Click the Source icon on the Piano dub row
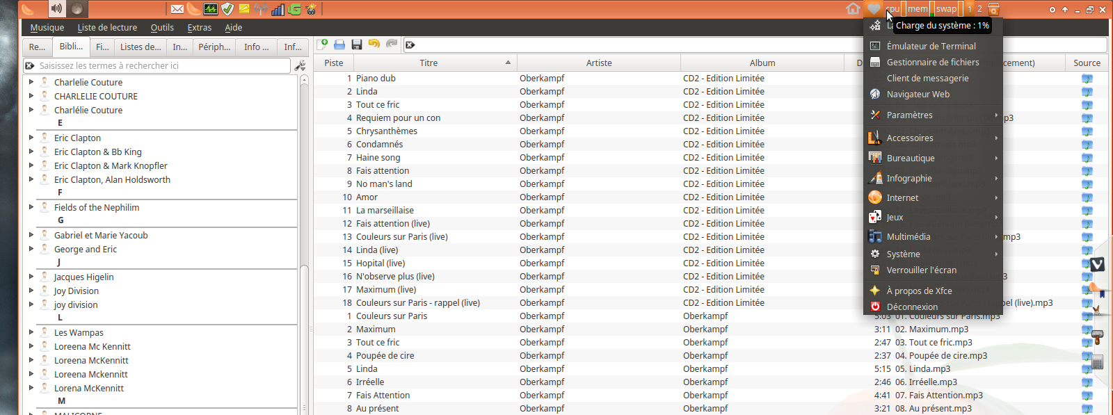 pyautogui.click(x=1087, y=79)
